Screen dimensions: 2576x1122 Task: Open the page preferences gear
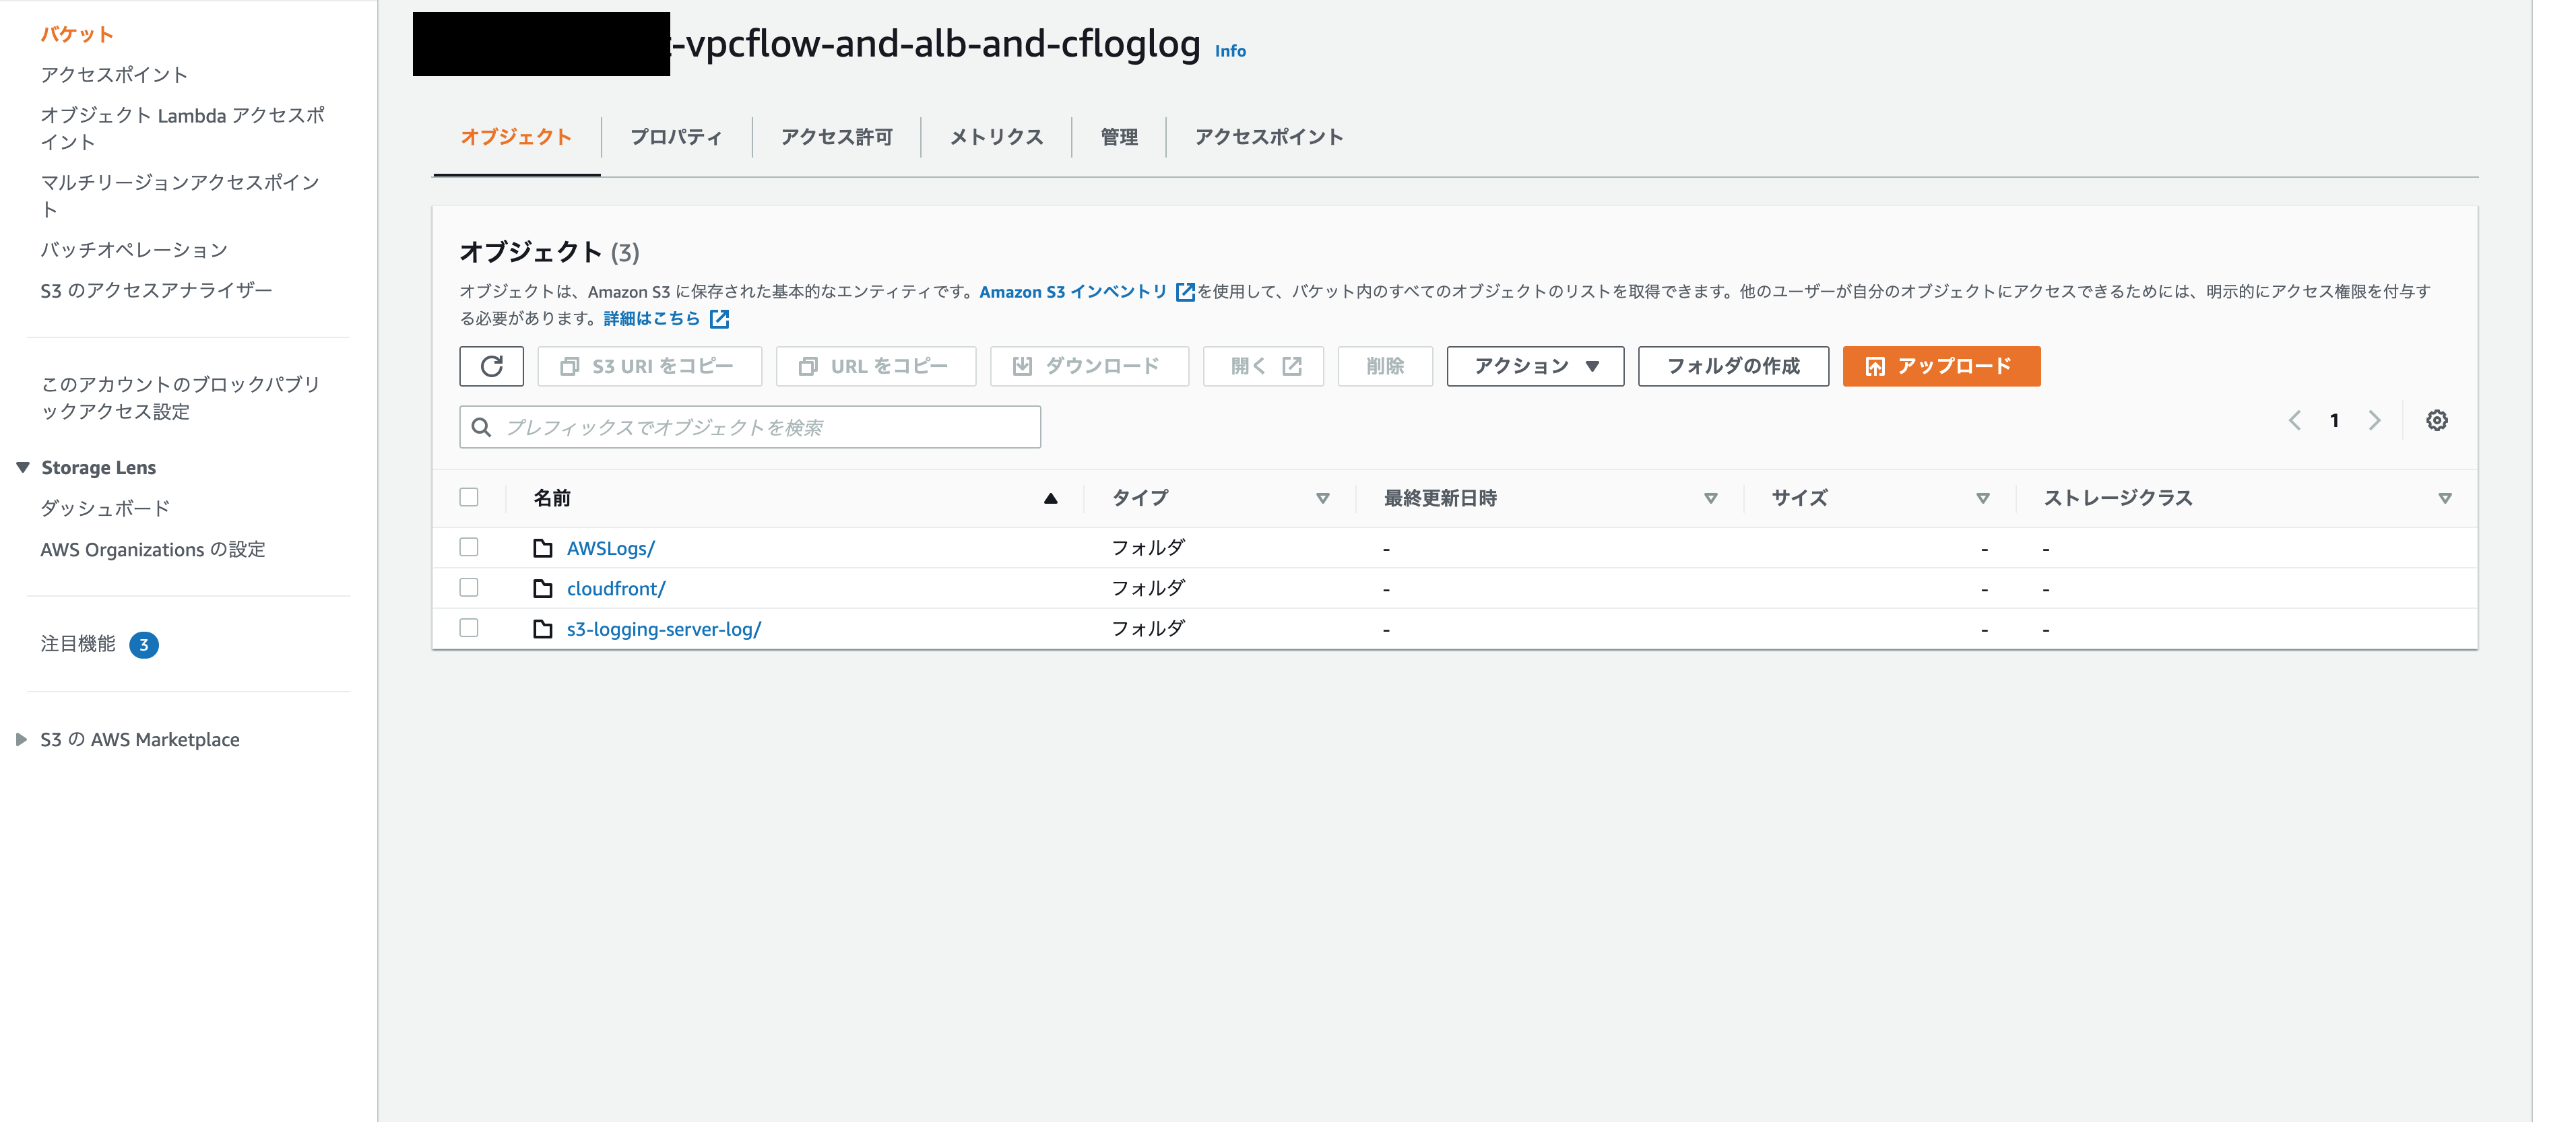pyautogui.click(x=2437, y=420)
